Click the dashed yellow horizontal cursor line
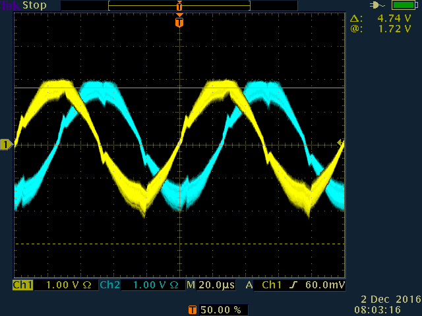This screenshot has width=422, height=316. click(179, 244)
